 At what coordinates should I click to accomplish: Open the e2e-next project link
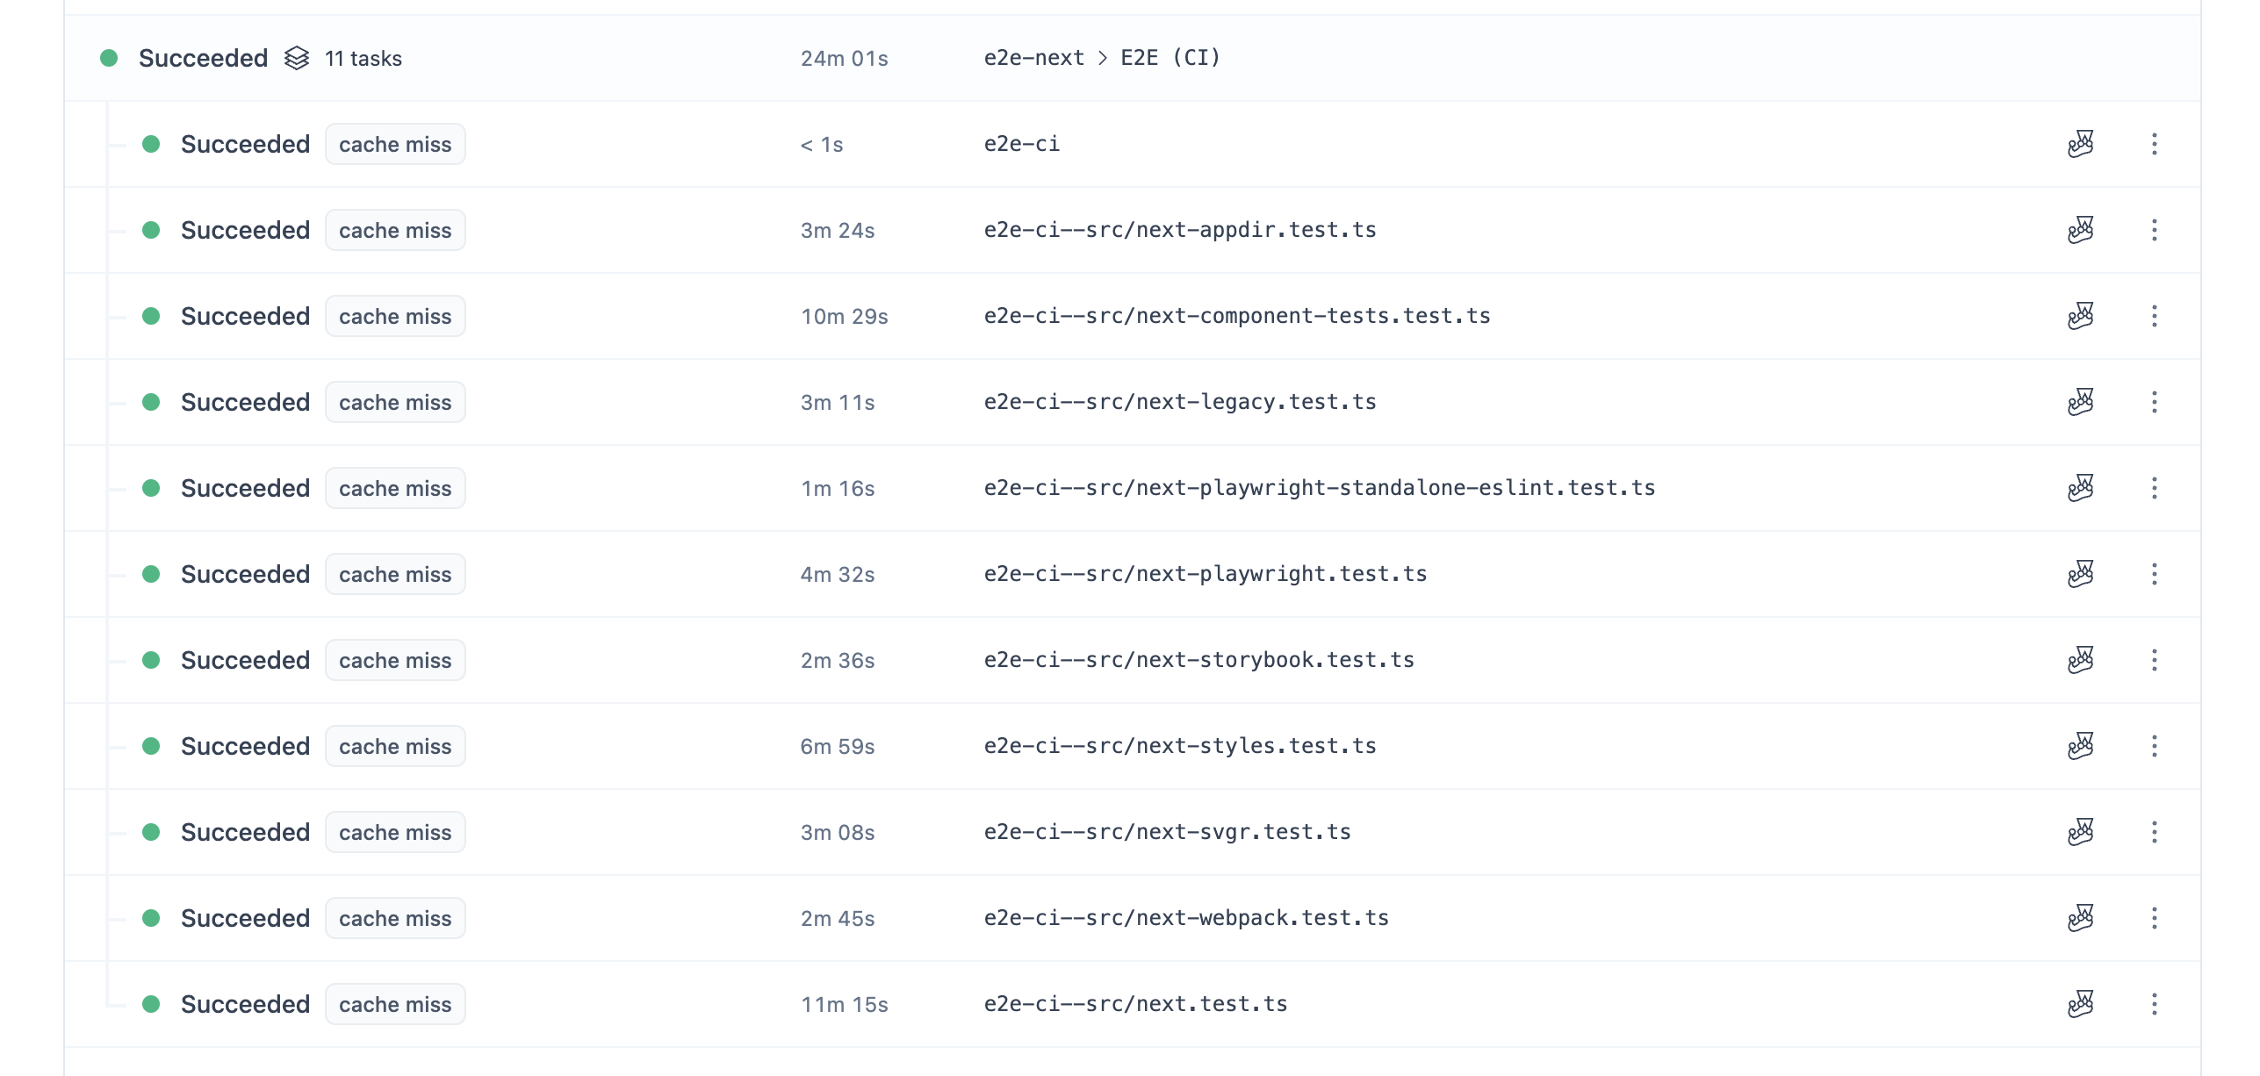[1033, 58]
